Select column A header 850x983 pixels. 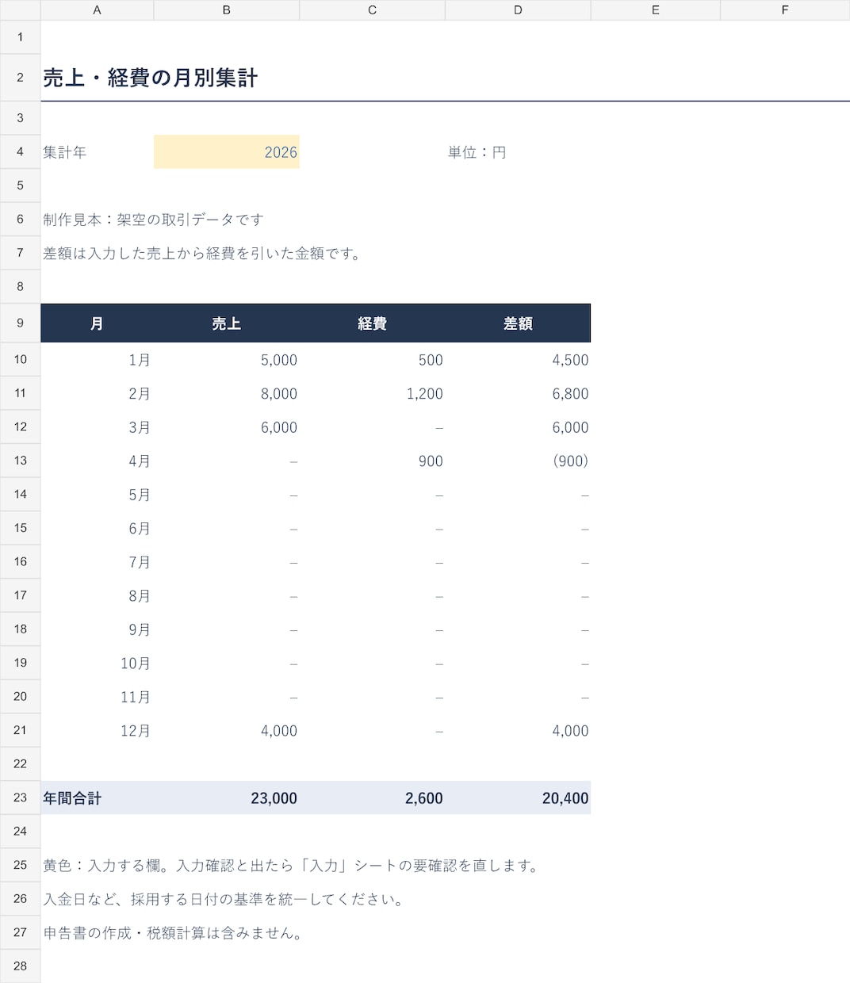click(98, 10)
